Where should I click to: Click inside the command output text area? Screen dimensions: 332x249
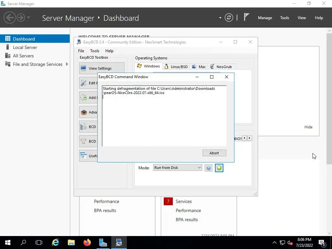[x=164, y=116]
